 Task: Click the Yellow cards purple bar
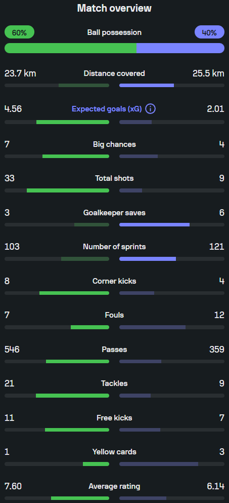pyautogui.click(x=159, y=464)
